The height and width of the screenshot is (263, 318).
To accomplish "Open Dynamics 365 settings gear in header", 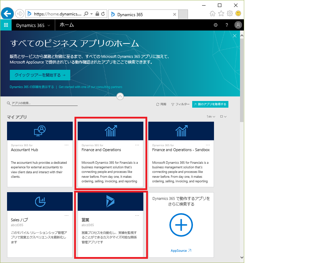I will pos(216,25).
